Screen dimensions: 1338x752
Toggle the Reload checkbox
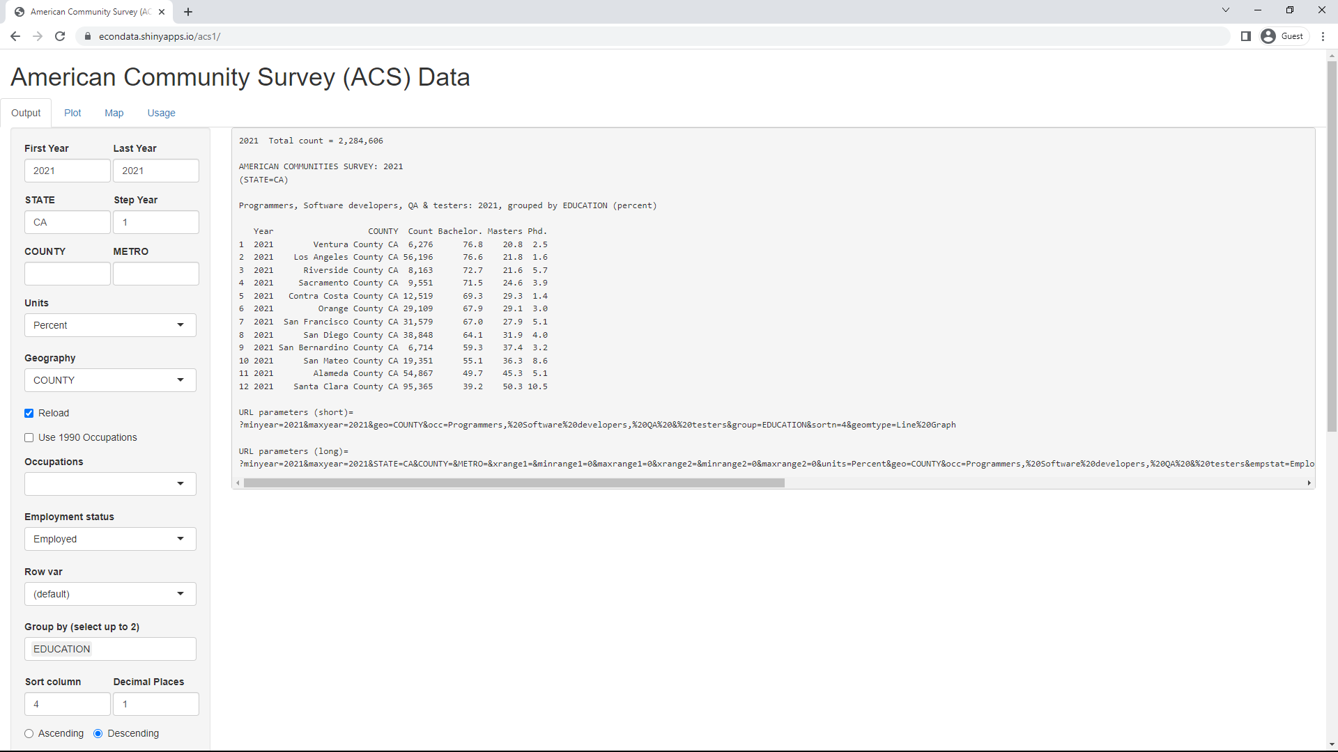(29, 413)
